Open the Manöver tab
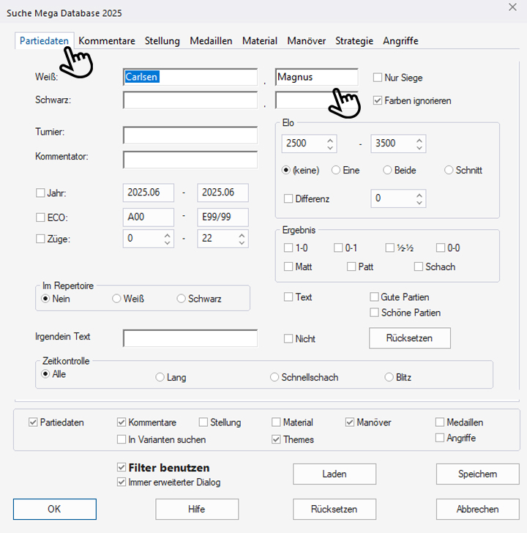This screenshot has height=533, width=527. point(307,41)
